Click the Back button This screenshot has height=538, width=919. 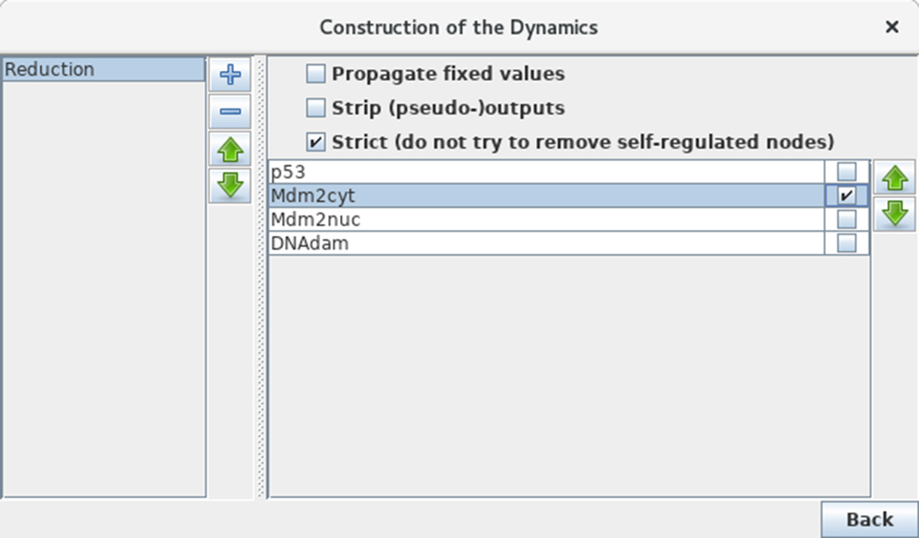coord(869,519)
